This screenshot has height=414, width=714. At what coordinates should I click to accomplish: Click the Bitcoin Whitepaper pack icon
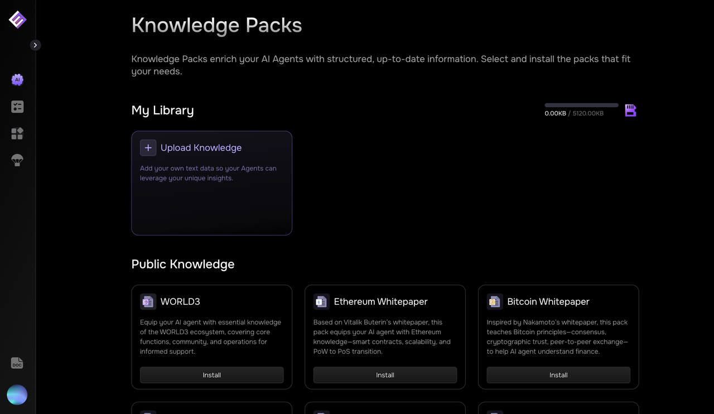coord(495,302)
